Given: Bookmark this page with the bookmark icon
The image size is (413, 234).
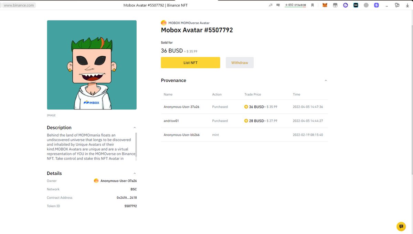Looking at the screenshot, I should (313, 5).
